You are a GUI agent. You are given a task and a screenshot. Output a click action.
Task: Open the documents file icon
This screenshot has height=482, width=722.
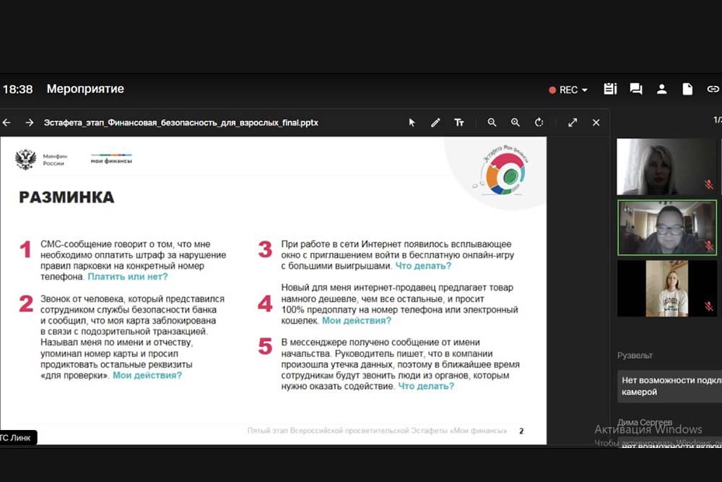[x=687, y=89]
